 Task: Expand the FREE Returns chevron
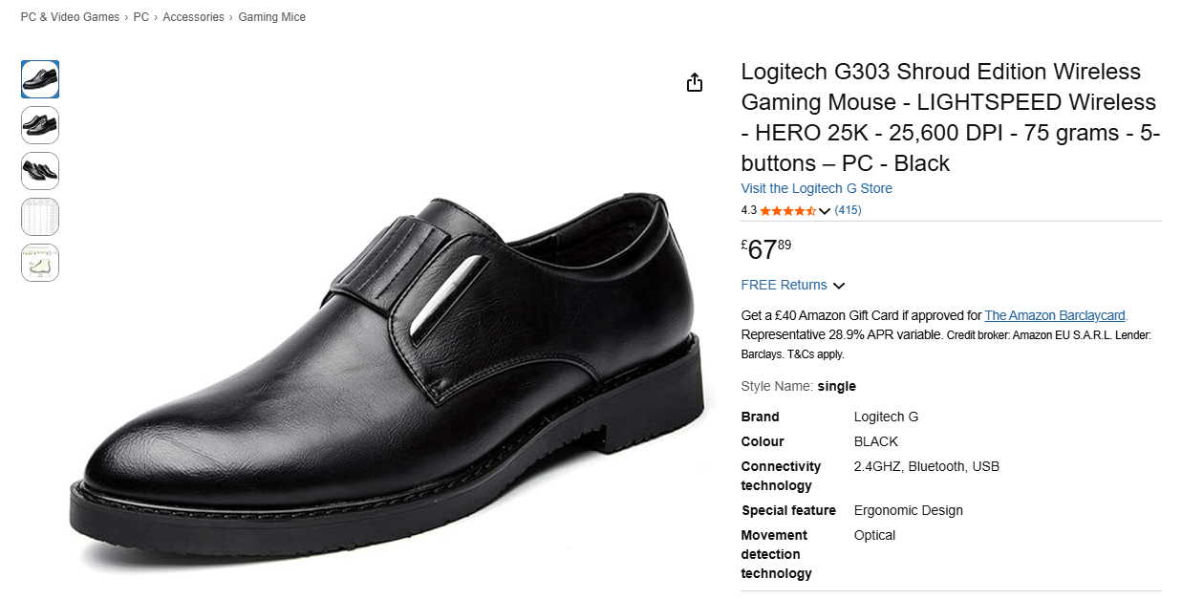pos(839,286)
